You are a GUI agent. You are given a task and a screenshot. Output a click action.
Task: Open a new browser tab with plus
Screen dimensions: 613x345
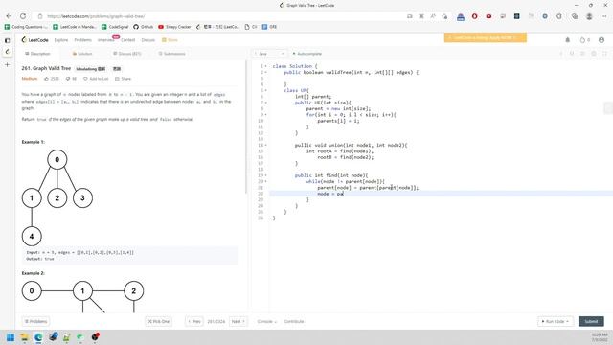(7, 65)
